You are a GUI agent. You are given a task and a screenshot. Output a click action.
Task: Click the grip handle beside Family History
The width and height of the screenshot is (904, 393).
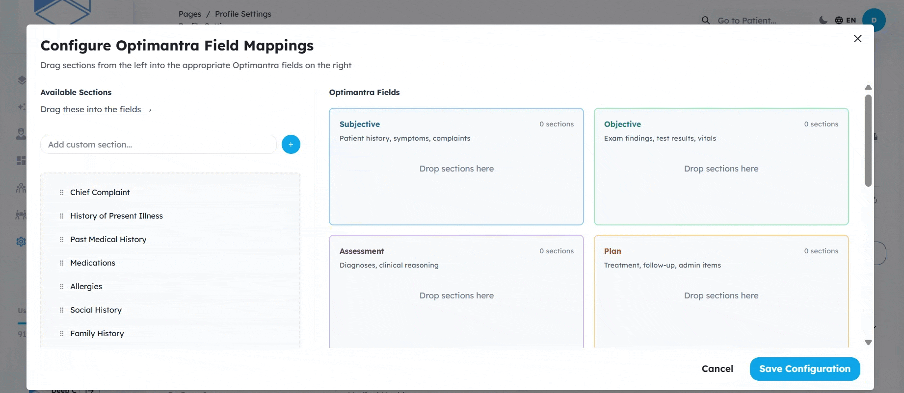pyautogui.click(x=62, y=334)
